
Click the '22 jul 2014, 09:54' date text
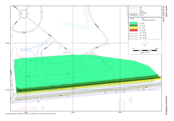tap(163, 14)
